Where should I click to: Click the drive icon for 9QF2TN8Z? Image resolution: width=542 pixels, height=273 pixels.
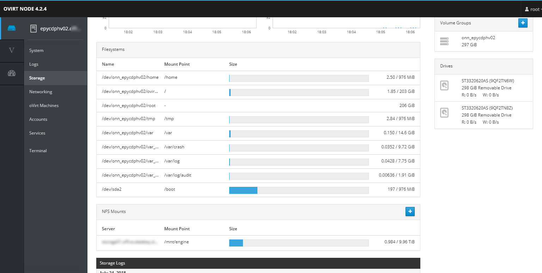[444, 113]
